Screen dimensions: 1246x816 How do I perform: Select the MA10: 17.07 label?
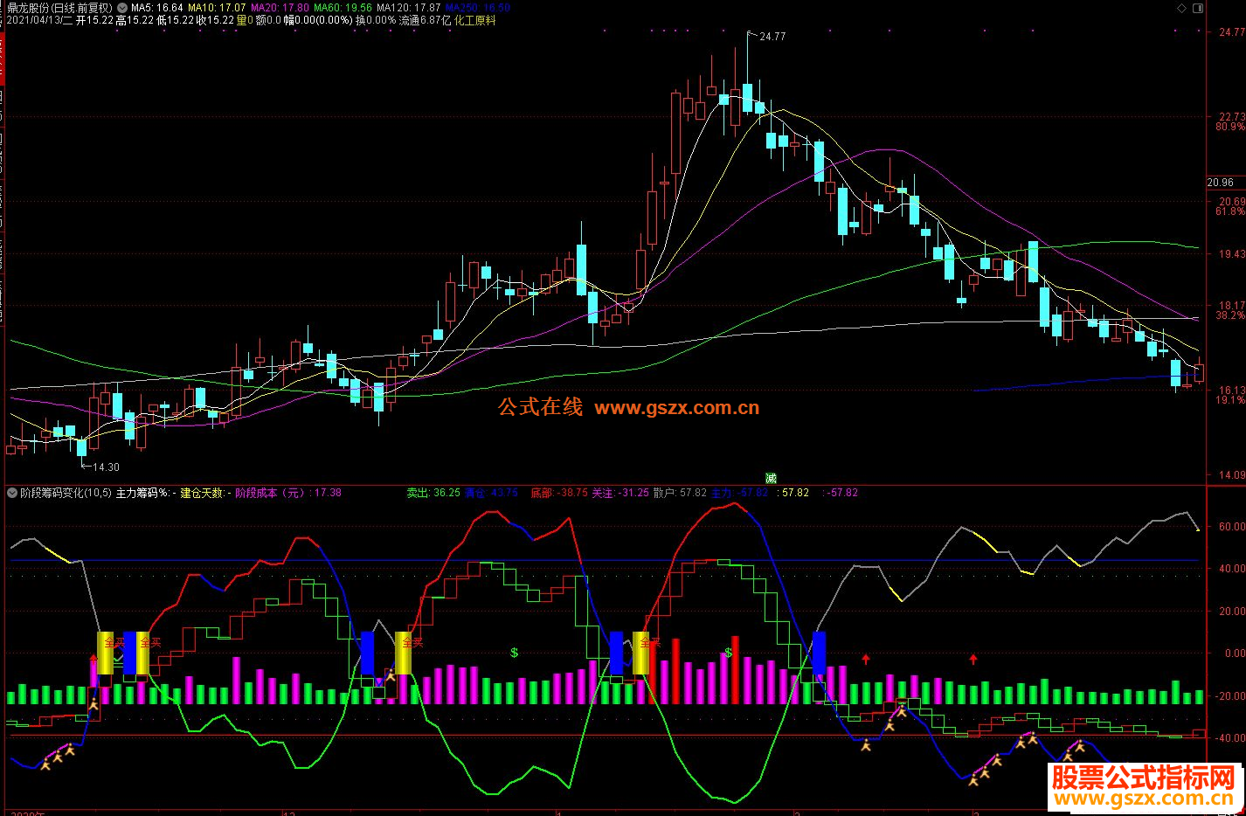218,8
